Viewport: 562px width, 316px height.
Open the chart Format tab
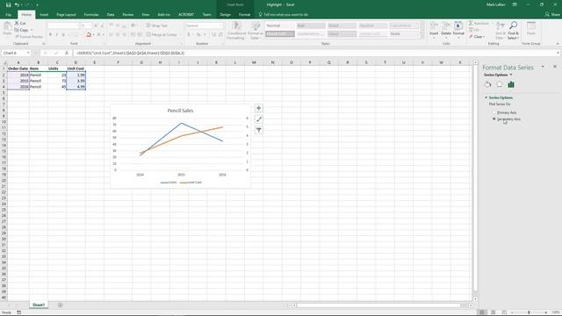[x=244, y=15]
